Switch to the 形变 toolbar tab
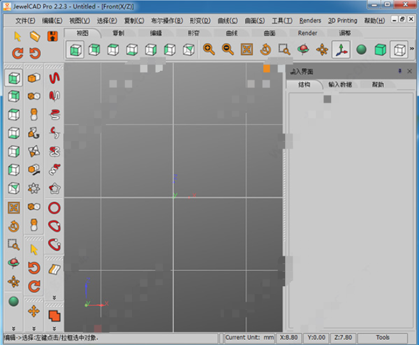The width and height of the screenshot is (419, 345). (194, 33)
